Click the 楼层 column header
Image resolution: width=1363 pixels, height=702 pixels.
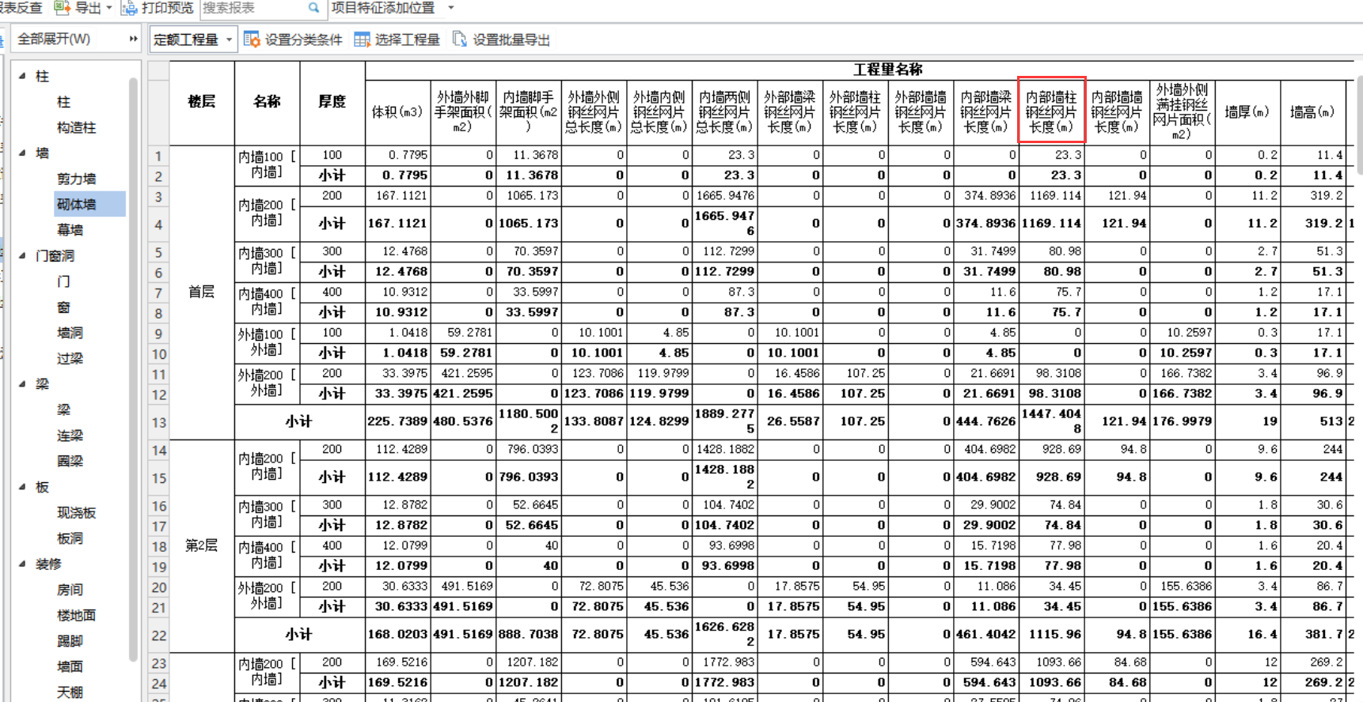[202, 102]
